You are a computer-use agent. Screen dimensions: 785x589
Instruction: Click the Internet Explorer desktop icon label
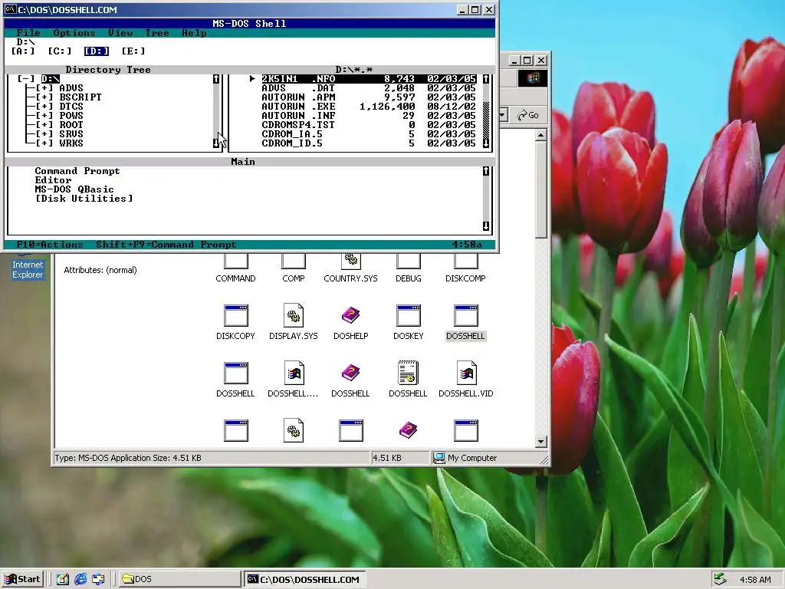pyautogui.click(x=28, y=269)
